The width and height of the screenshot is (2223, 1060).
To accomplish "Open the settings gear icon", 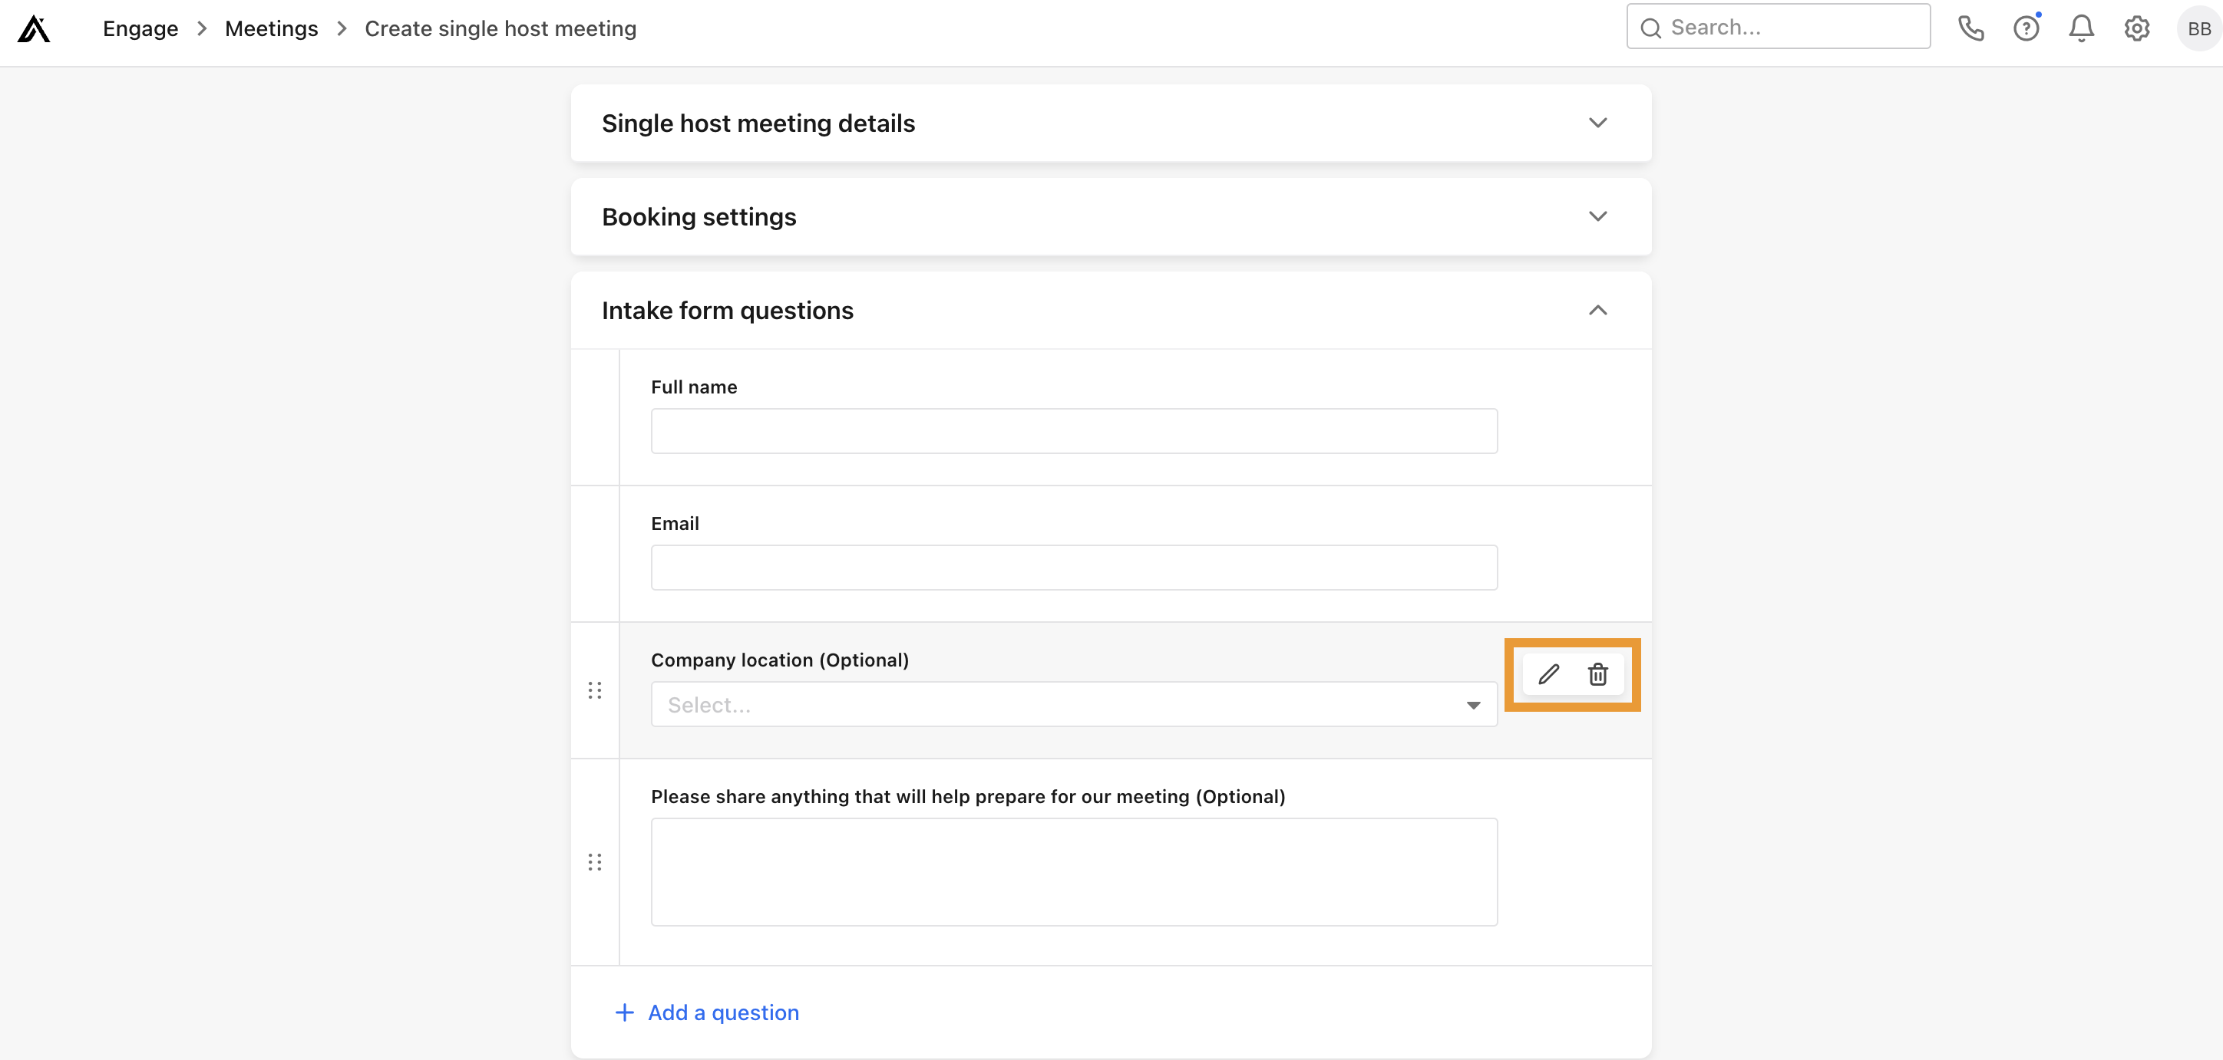I will tap(2137, 28).
